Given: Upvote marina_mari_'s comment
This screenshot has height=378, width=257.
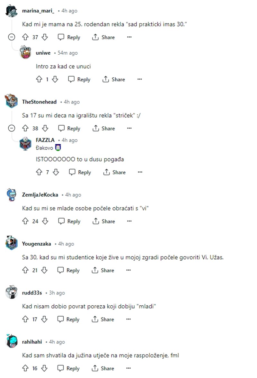Looking at the screenshot, I should click(25, 37).
